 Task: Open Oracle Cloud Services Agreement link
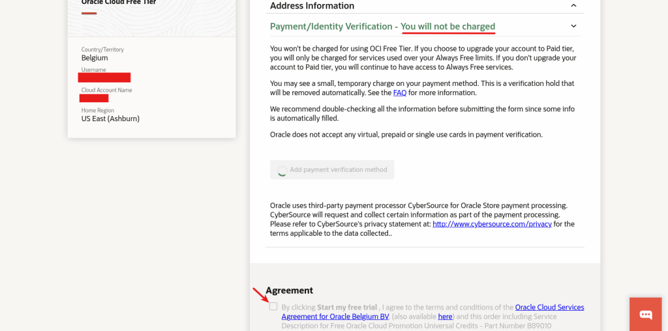pyautogui.click(x=549, y=307)
